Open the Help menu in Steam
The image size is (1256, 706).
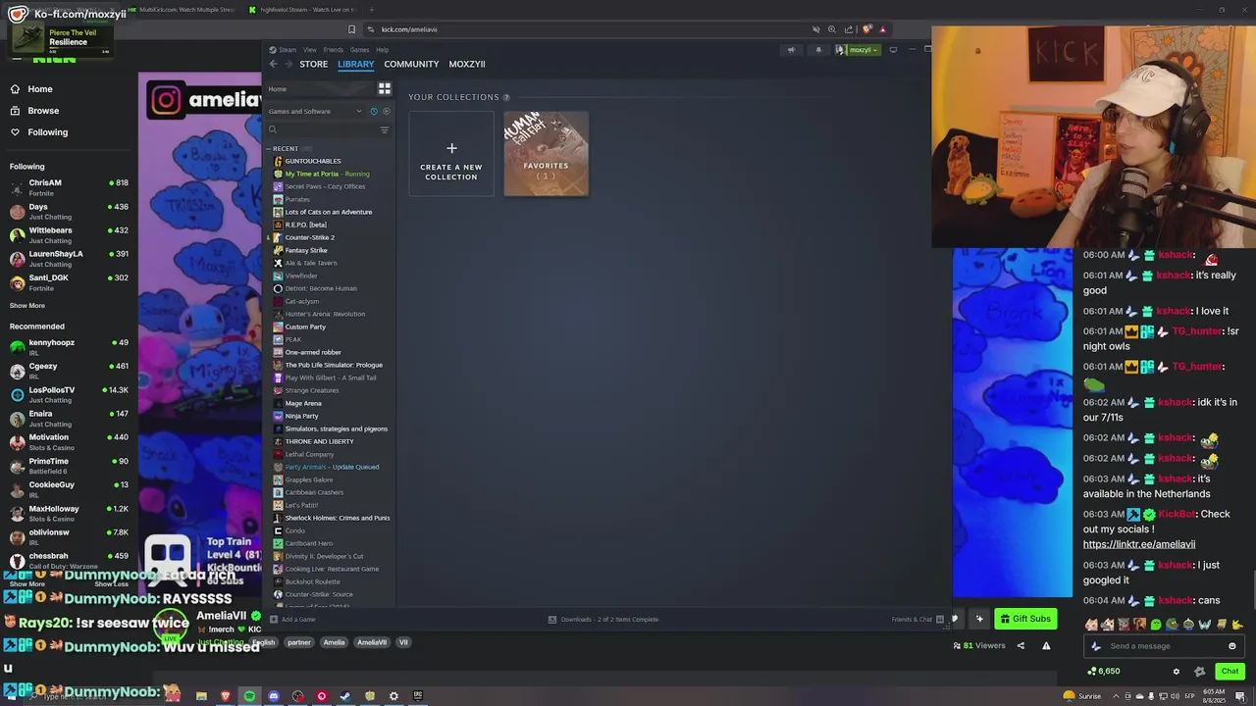coord(383,50)
